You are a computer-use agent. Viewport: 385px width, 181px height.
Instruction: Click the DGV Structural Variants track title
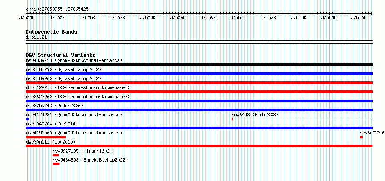pyautogui.click(x=61, y=55)
